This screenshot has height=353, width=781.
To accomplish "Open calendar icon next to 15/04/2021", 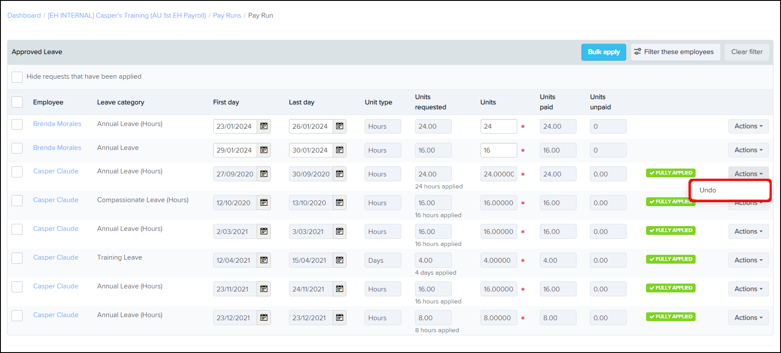I will (339, 260).
